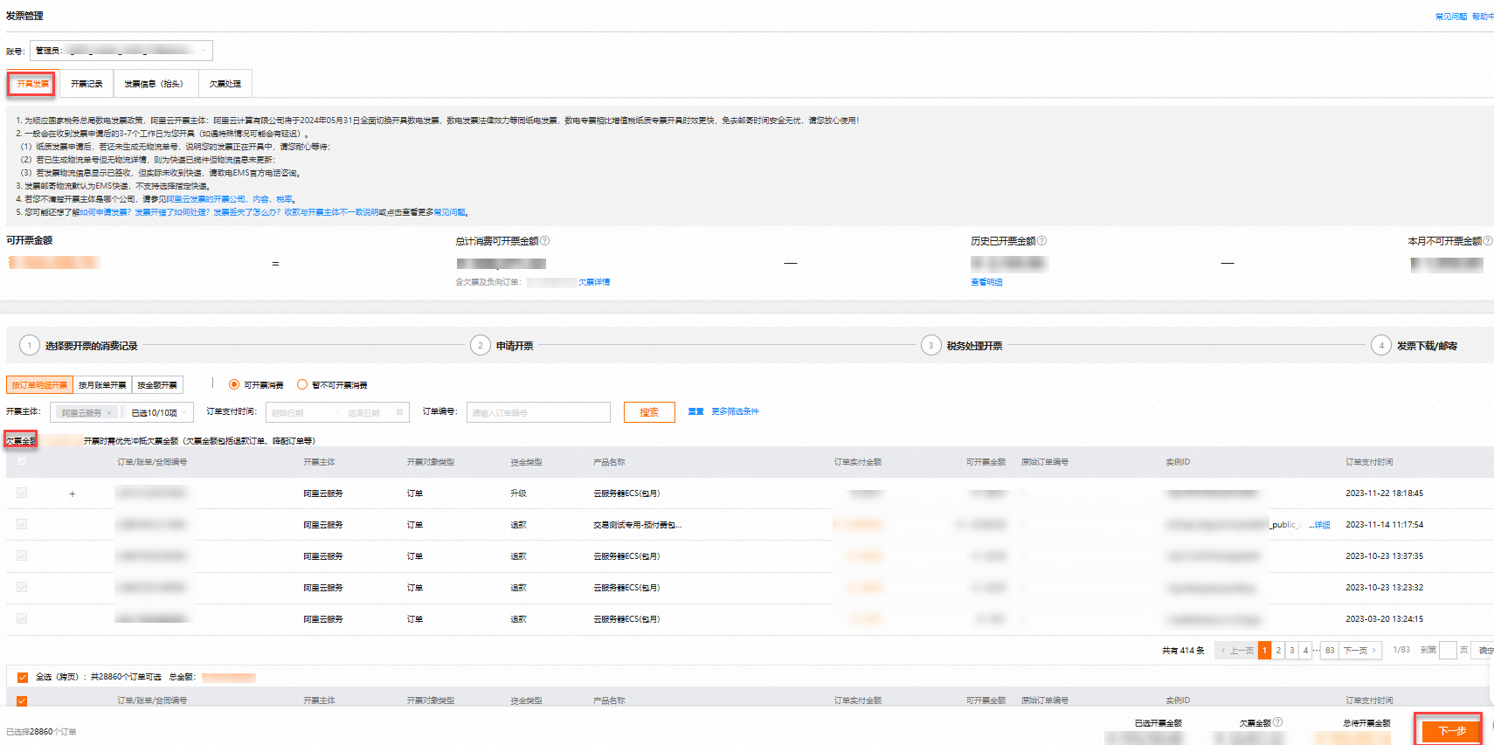Go to pagination page 2
The width and height of the screenshot is (1494, 745).
point(1278,651)
